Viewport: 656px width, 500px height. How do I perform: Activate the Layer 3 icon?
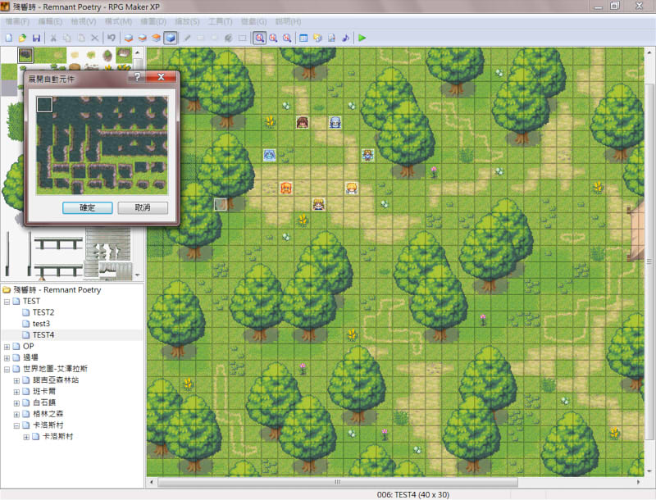(157, 38)
